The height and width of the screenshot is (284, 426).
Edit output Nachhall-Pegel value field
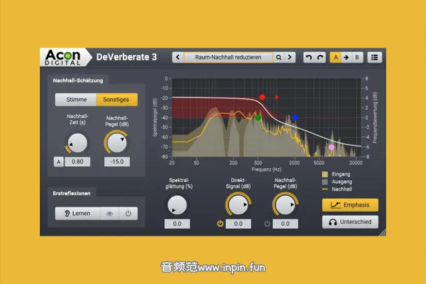tap(285, 224)
